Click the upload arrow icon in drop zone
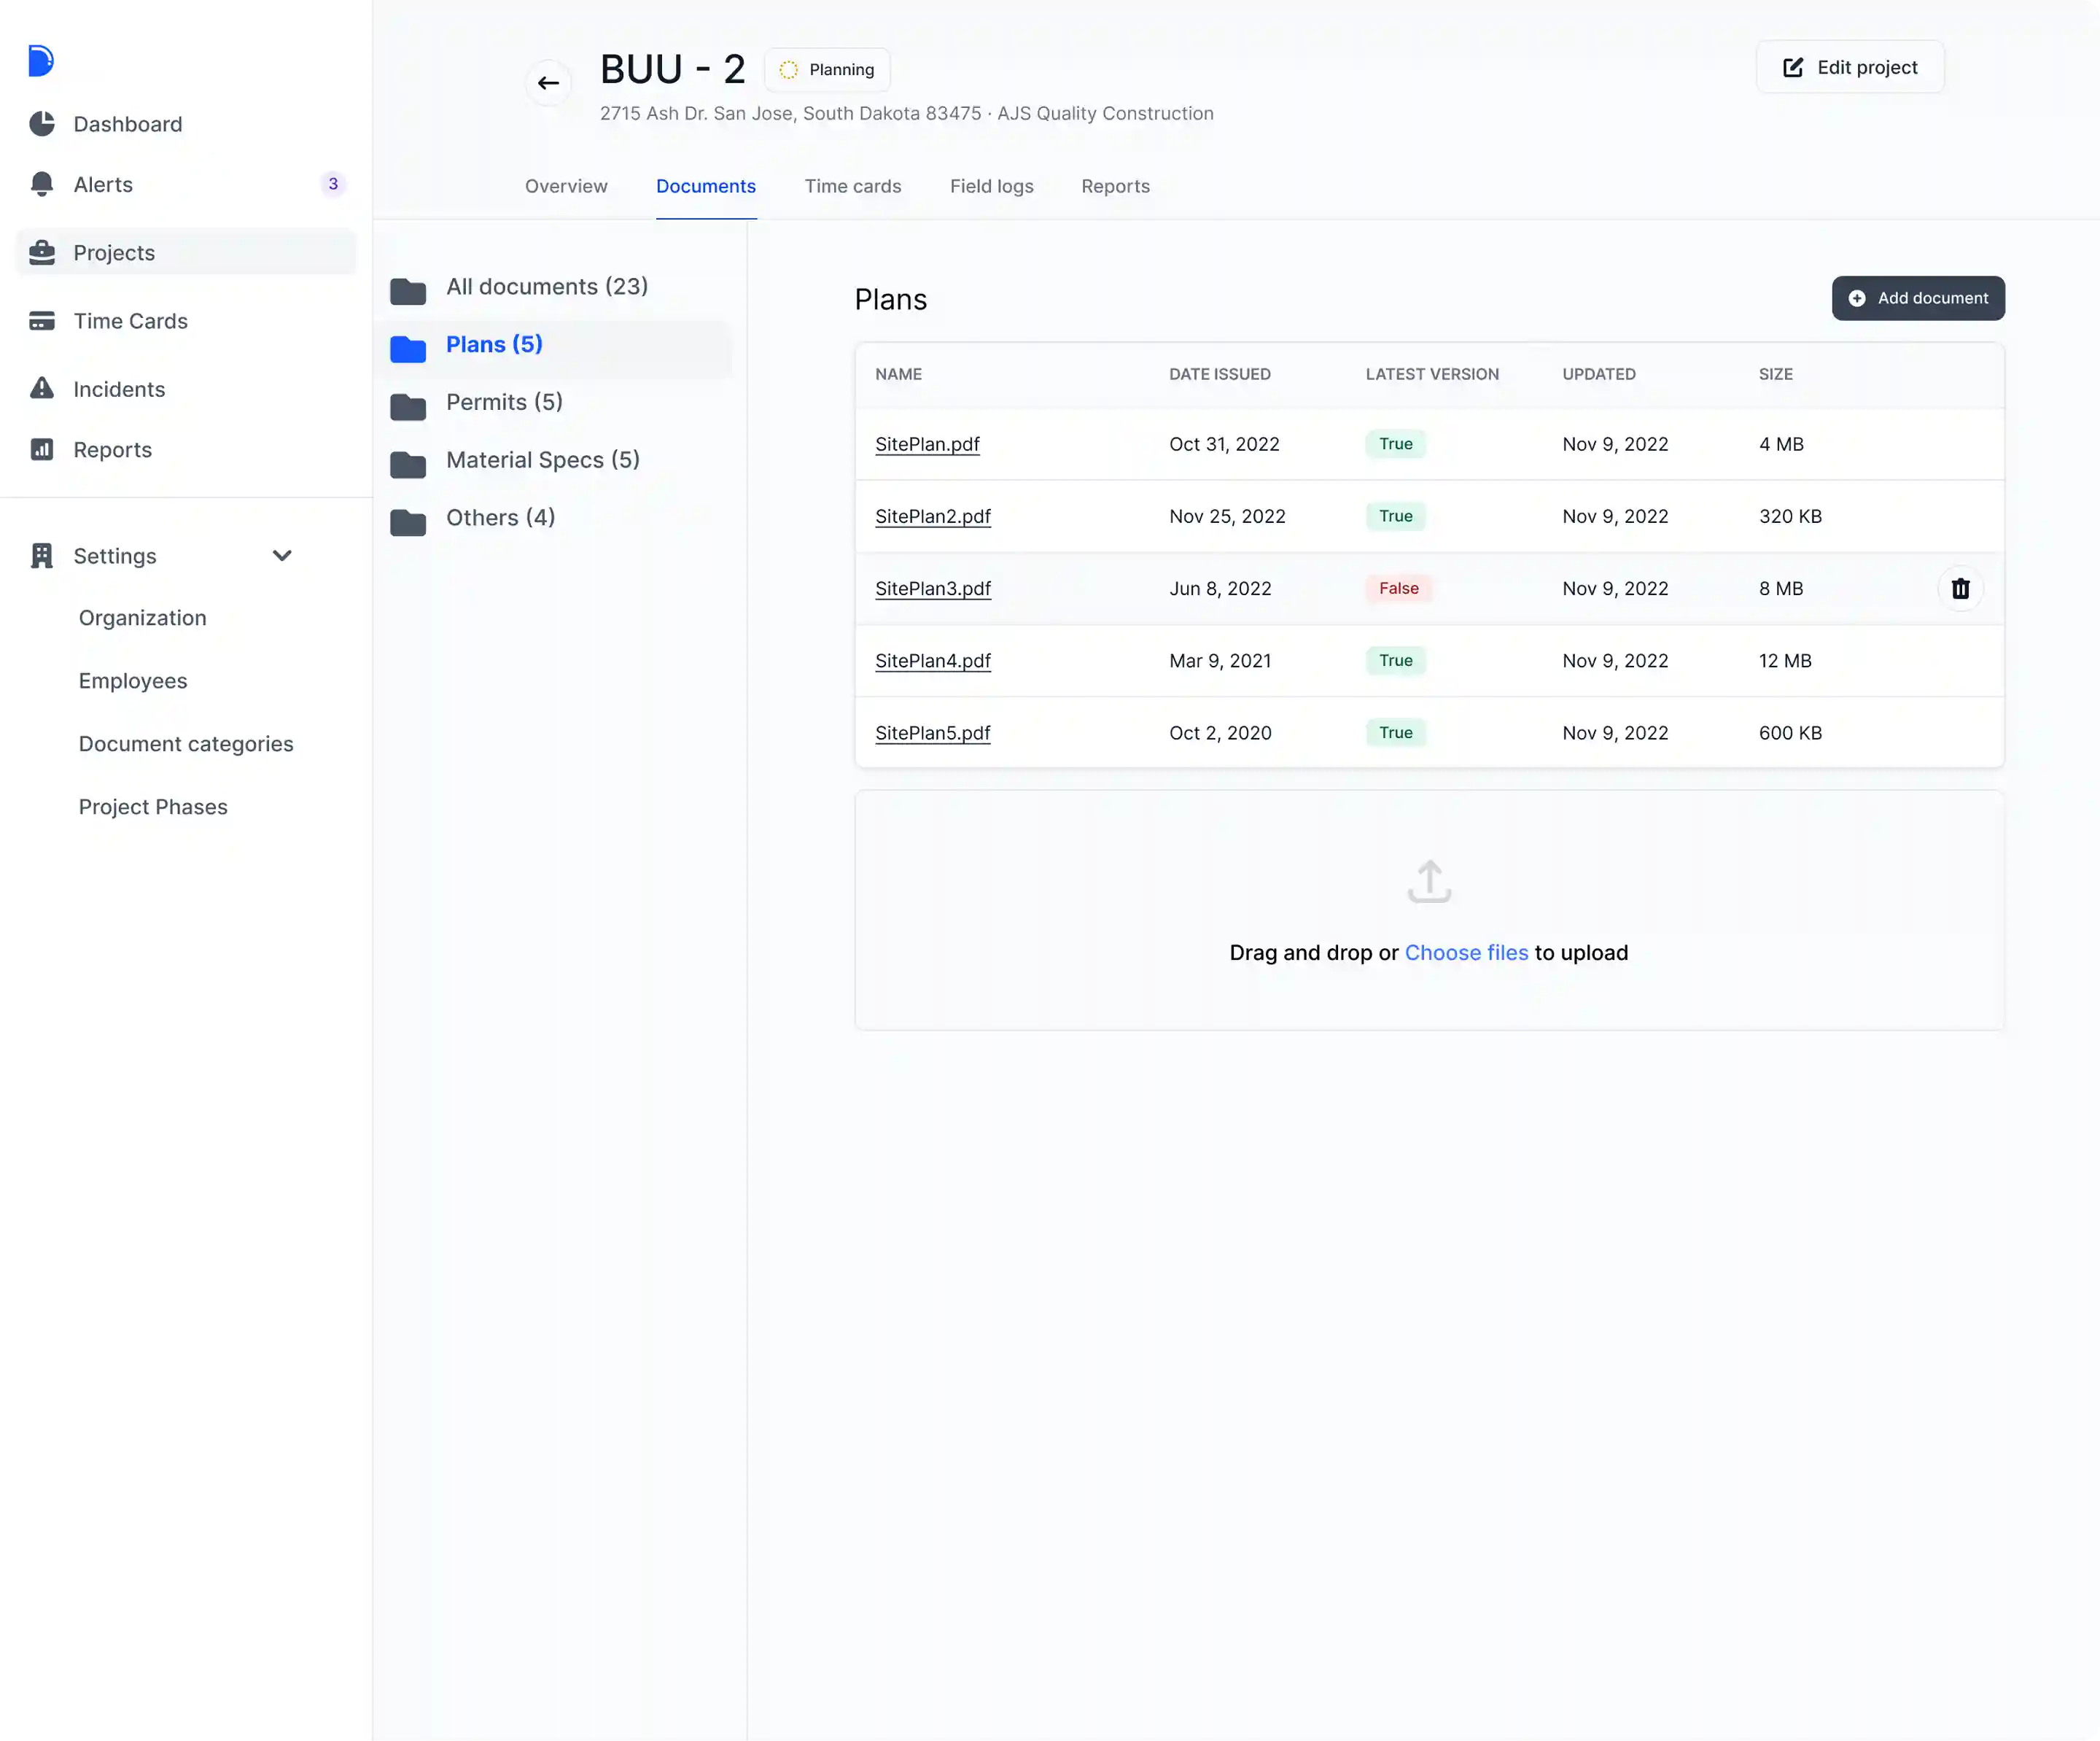The width and height of the screenshot is (2100, 1741). pos(1429,881)
